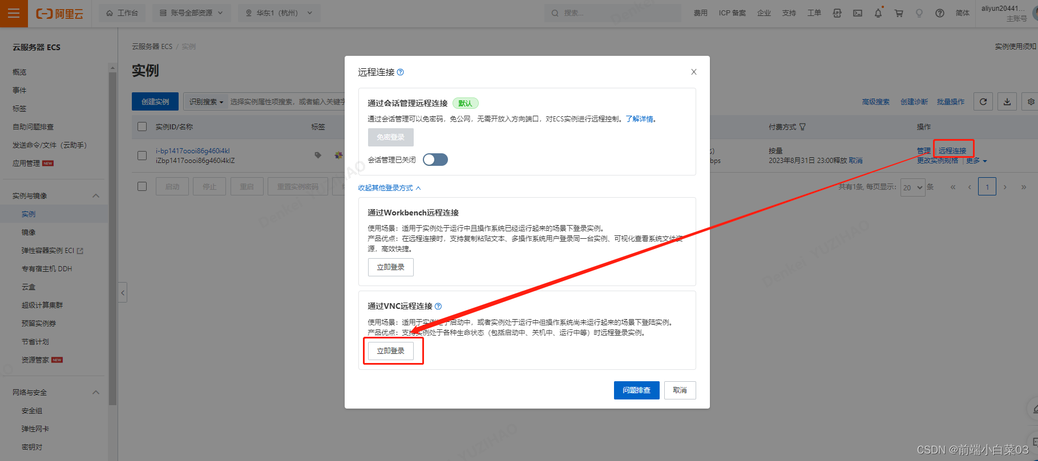This screenshot has width=1038, height=461.
Task: Collapse the left sidebar with arrow handle
Action: pyautogui.click(x=123, y=293)
